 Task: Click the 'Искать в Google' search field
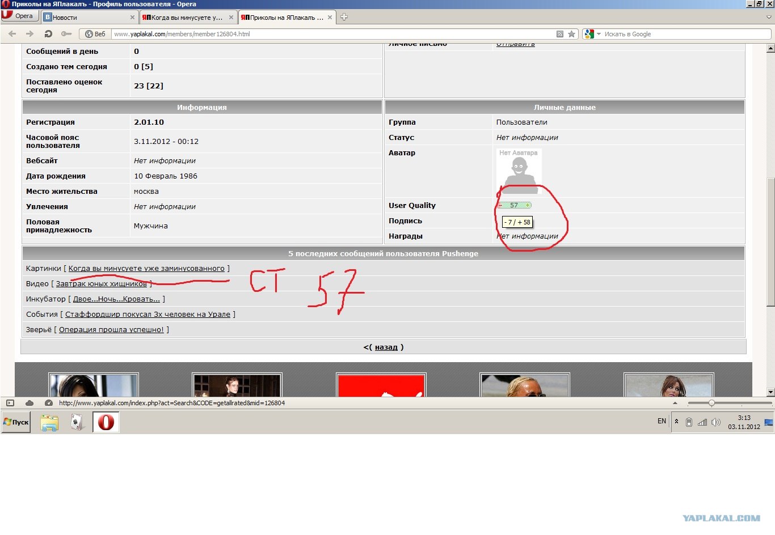click(x=686, y=34)
